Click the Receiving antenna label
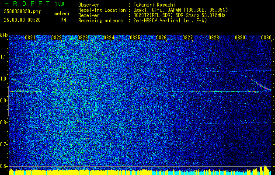The image size is (275, 175). pyautogui.click(x=101, y=21)
